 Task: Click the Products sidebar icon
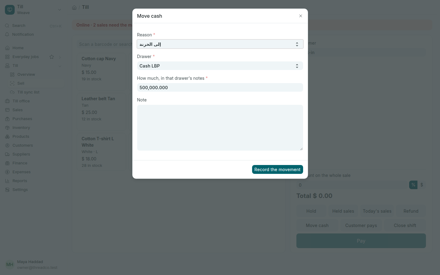7,137
